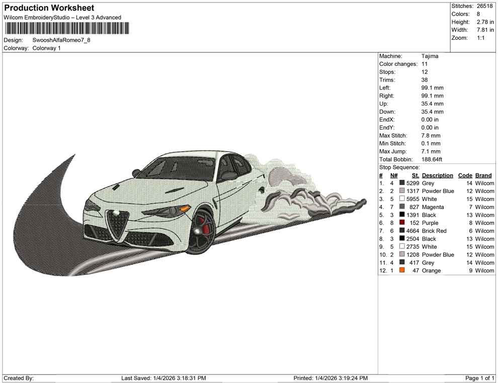Click the Brick Red thread swatch
The image size is (498, 383).
point(402,231)
